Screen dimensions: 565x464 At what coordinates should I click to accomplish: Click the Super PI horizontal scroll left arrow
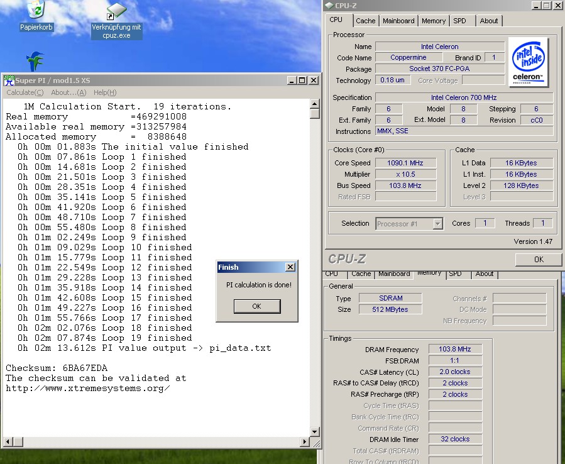click(x=8, y=441)
